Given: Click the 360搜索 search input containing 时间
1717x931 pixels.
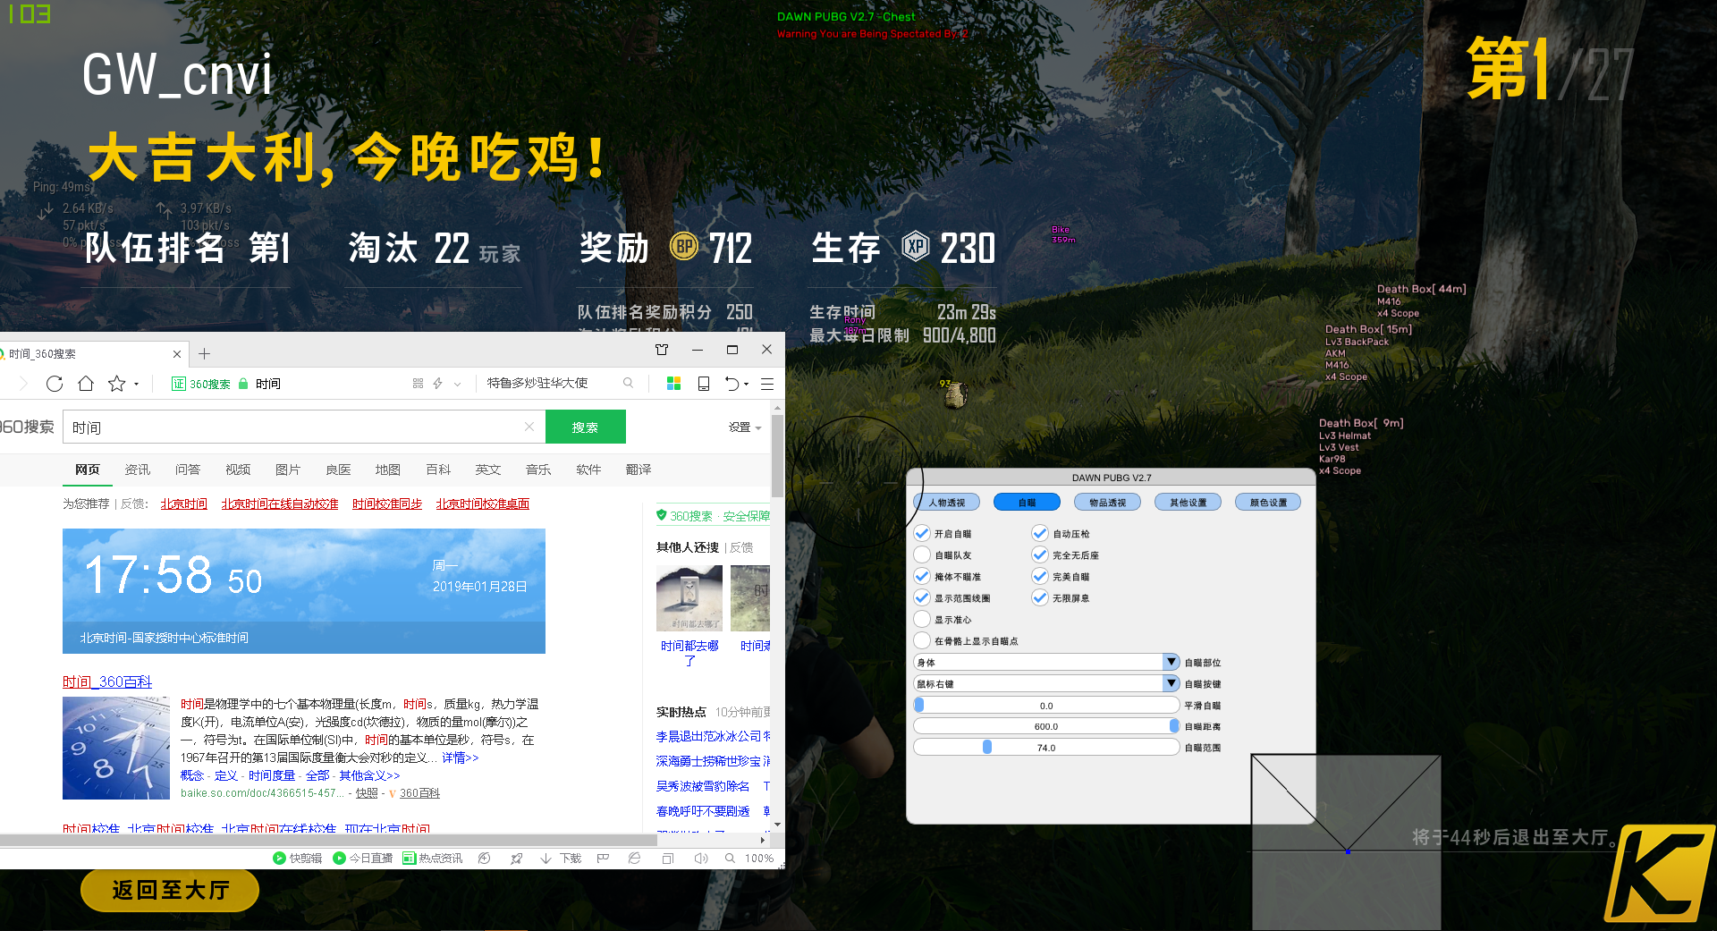Looking at the screenshot, I should [304, 427].
